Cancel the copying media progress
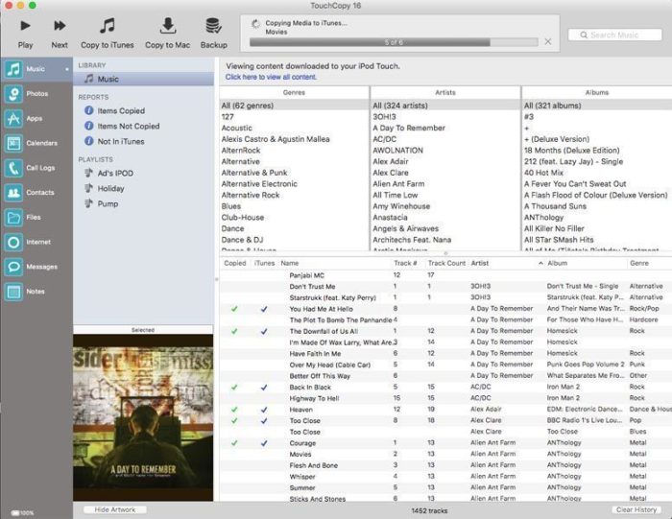The width and height of the screenshot is (672, 519). coord(548,41)
